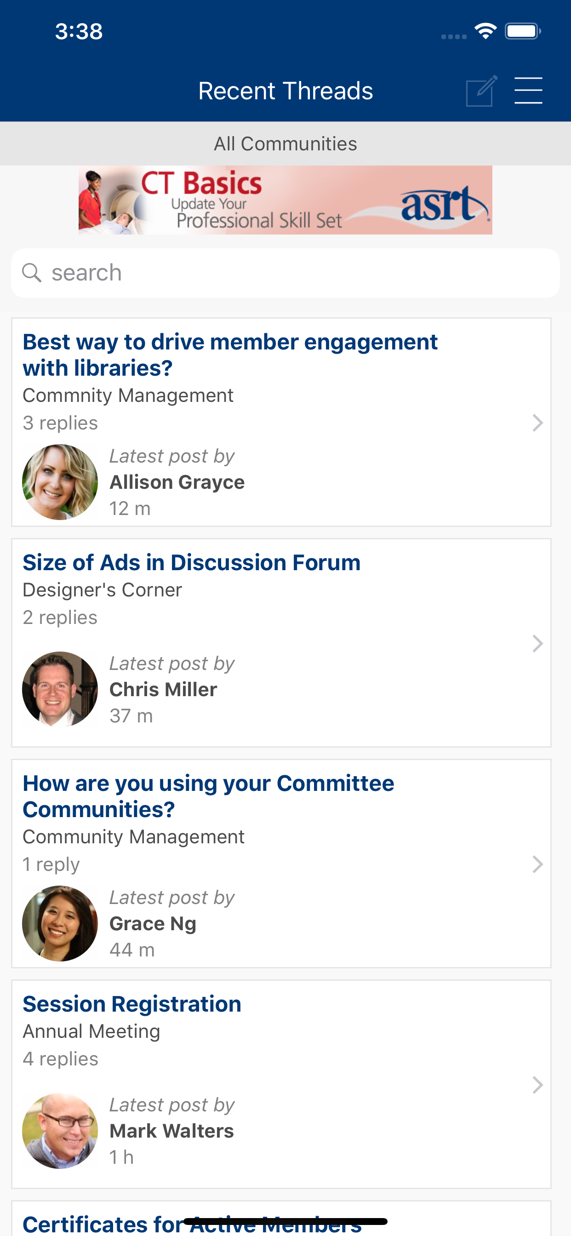The height and width of the screenshot is (1236, 571).
Task: Open "How are you using your Committee Communities?"
Action: [x=209, y=796]
